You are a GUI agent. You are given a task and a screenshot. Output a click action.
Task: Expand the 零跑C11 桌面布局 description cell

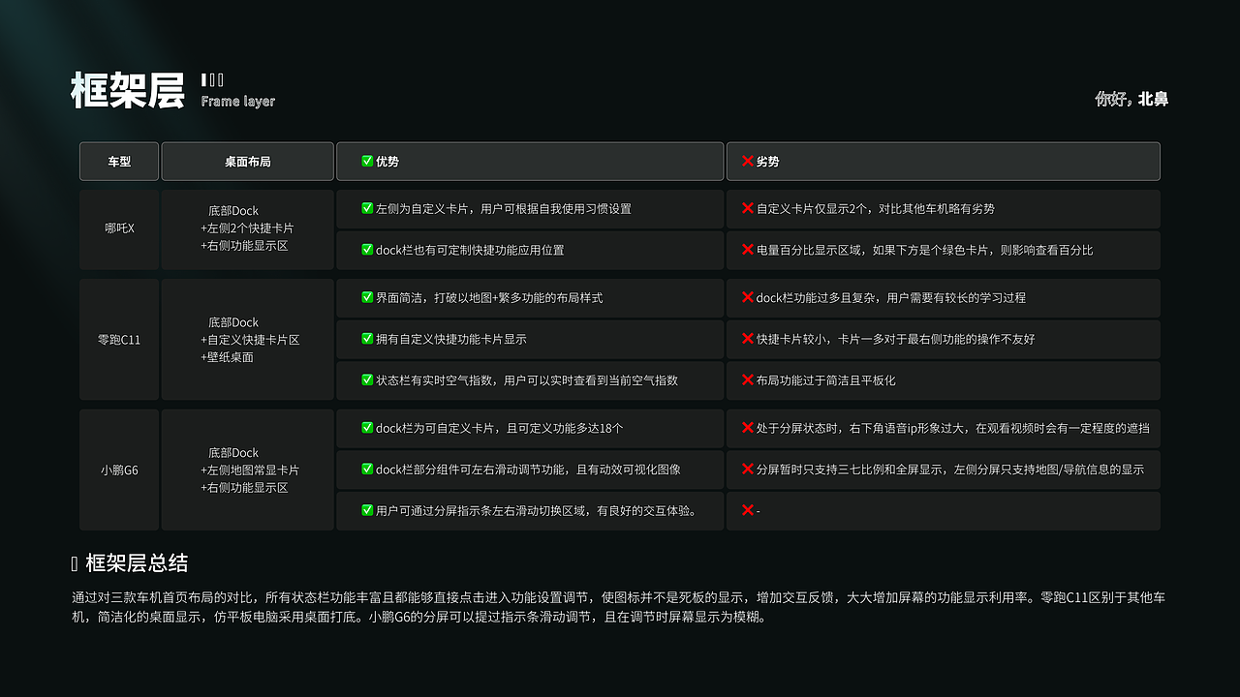[247, 339]
